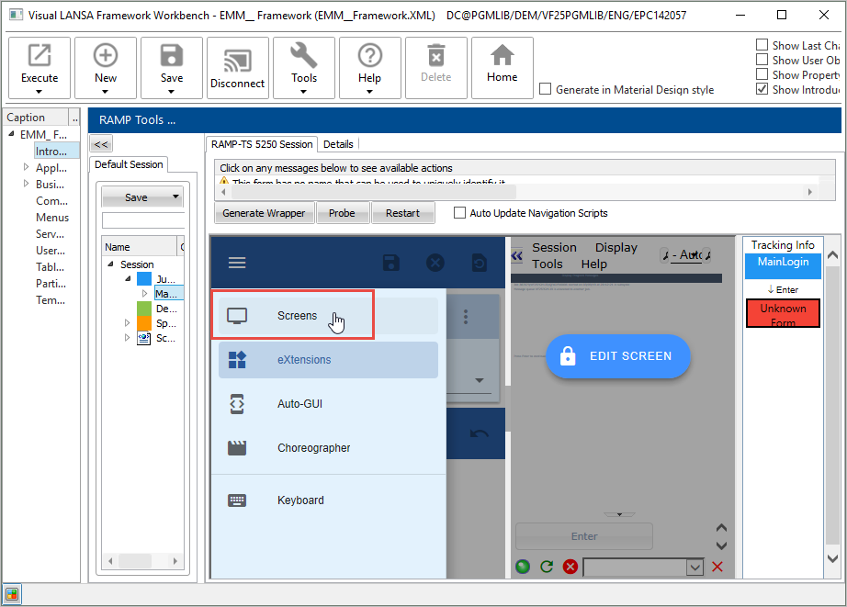The image size is (847, 607).
Task: Click the warning triangle message icon
Action: 224,181
